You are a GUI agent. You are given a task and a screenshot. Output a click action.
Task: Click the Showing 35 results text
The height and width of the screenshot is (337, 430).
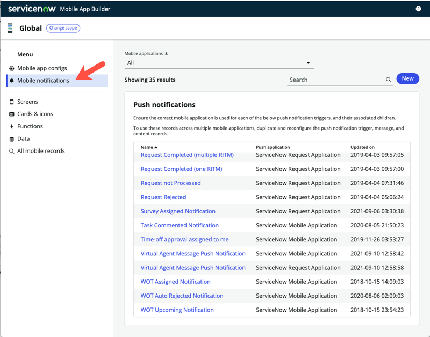click(150, 80)
